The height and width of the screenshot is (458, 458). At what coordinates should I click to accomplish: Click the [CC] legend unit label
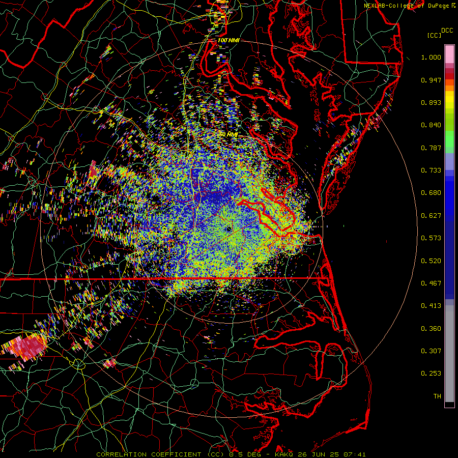click(x=434, y=35)
